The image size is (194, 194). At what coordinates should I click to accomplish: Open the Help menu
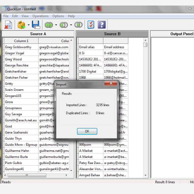coord(71,16)
